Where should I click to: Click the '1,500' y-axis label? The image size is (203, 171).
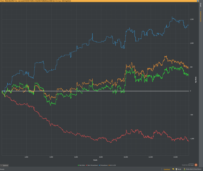(x=192, y=19)
